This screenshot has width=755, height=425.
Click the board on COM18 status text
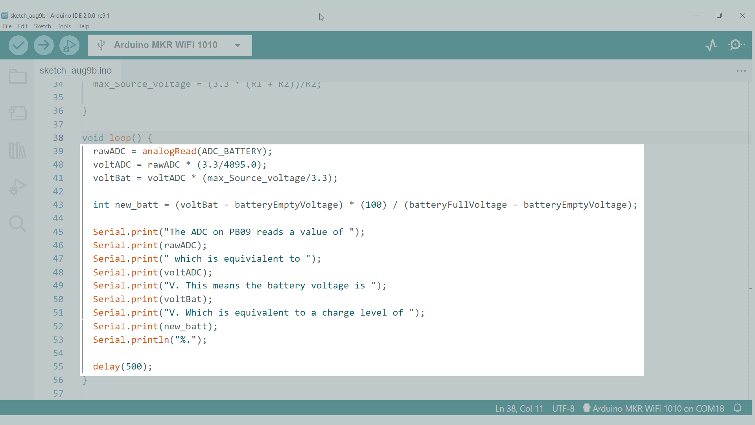coord(658,408)
